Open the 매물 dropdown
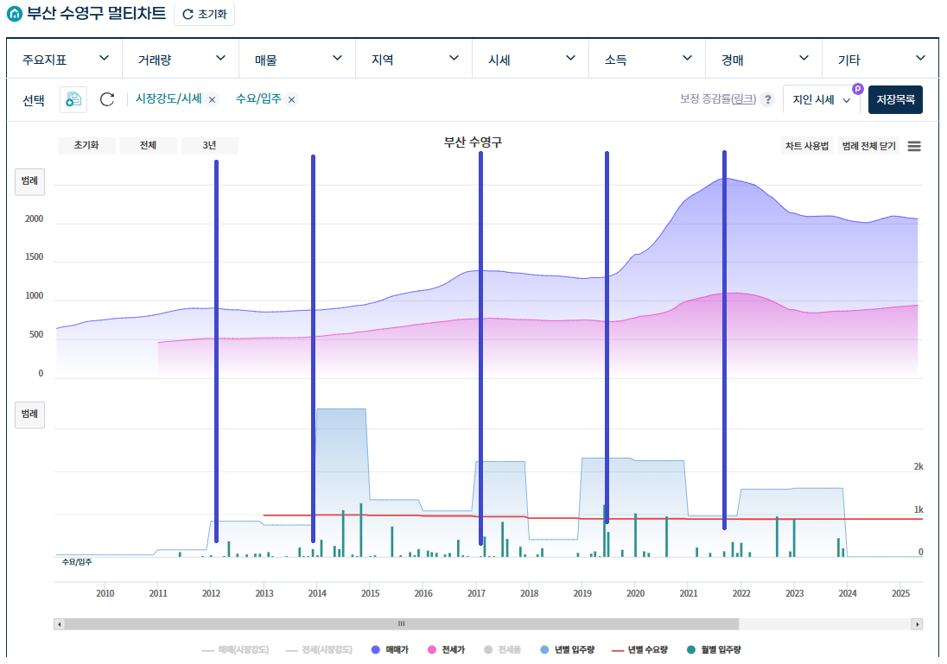This screenshot has width=947, height=664. coord(297,60)
